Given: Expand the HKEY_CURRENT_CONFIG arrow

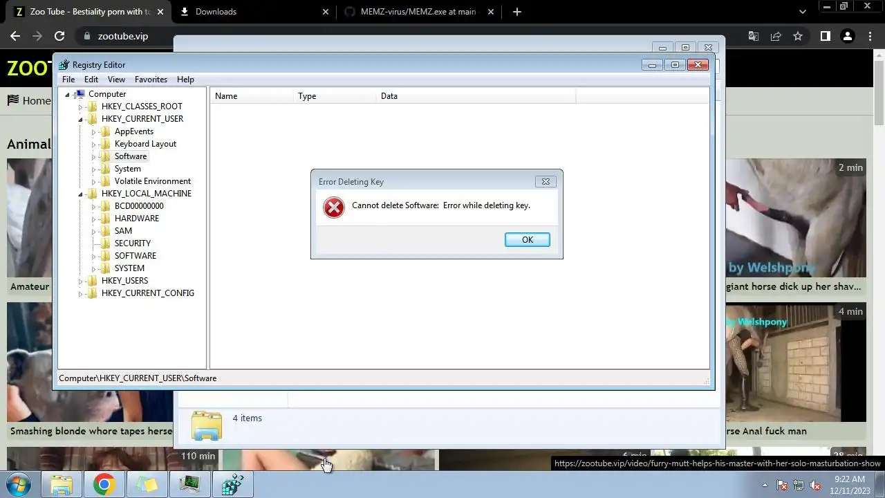Looking at the screenshot, I should (x=80, y=294).
